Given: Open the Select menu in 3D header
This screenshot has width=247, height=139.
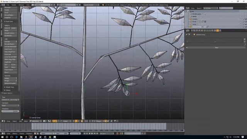Looking at the screenshot, I should 15,121.
